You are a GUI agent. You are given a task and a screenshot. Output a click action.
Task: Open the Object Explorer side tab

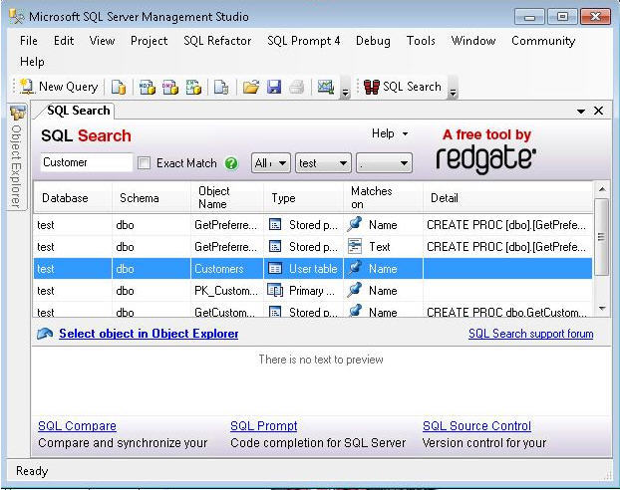(x=17, y=157)
